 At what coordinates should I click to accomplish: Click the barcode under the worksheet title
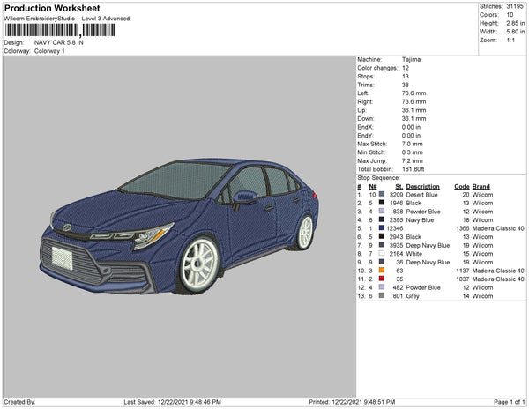click(x=60, y=31)
